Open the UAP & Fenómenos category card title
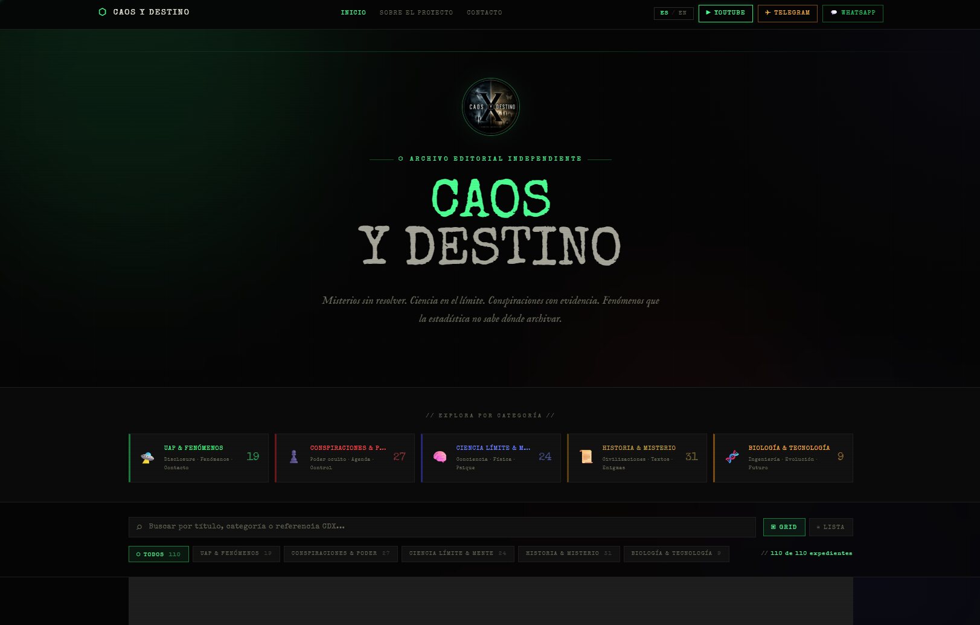The image size is (980, 625). (x=193, y=448)
